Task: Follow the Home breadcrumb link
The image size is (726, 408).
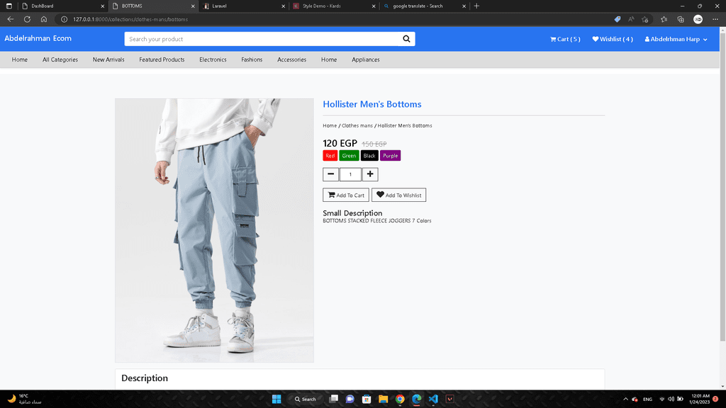Action: click(330, 126)
